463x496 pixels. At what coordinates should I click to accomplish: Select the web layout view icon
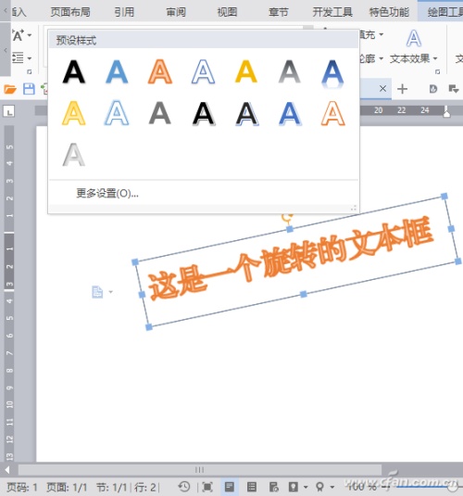click(274, 487)
